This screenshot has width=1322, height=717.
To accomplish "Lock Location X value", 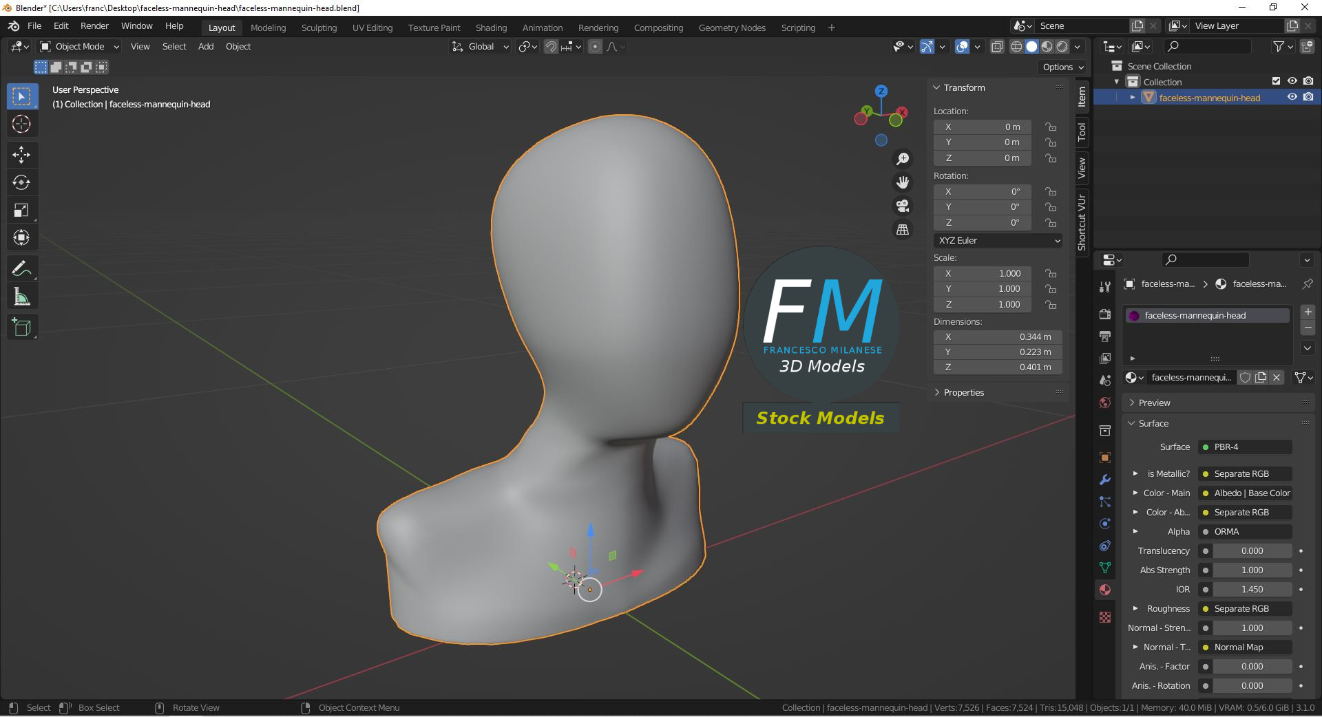I will pyautogui.click(x=1051, y=127).
